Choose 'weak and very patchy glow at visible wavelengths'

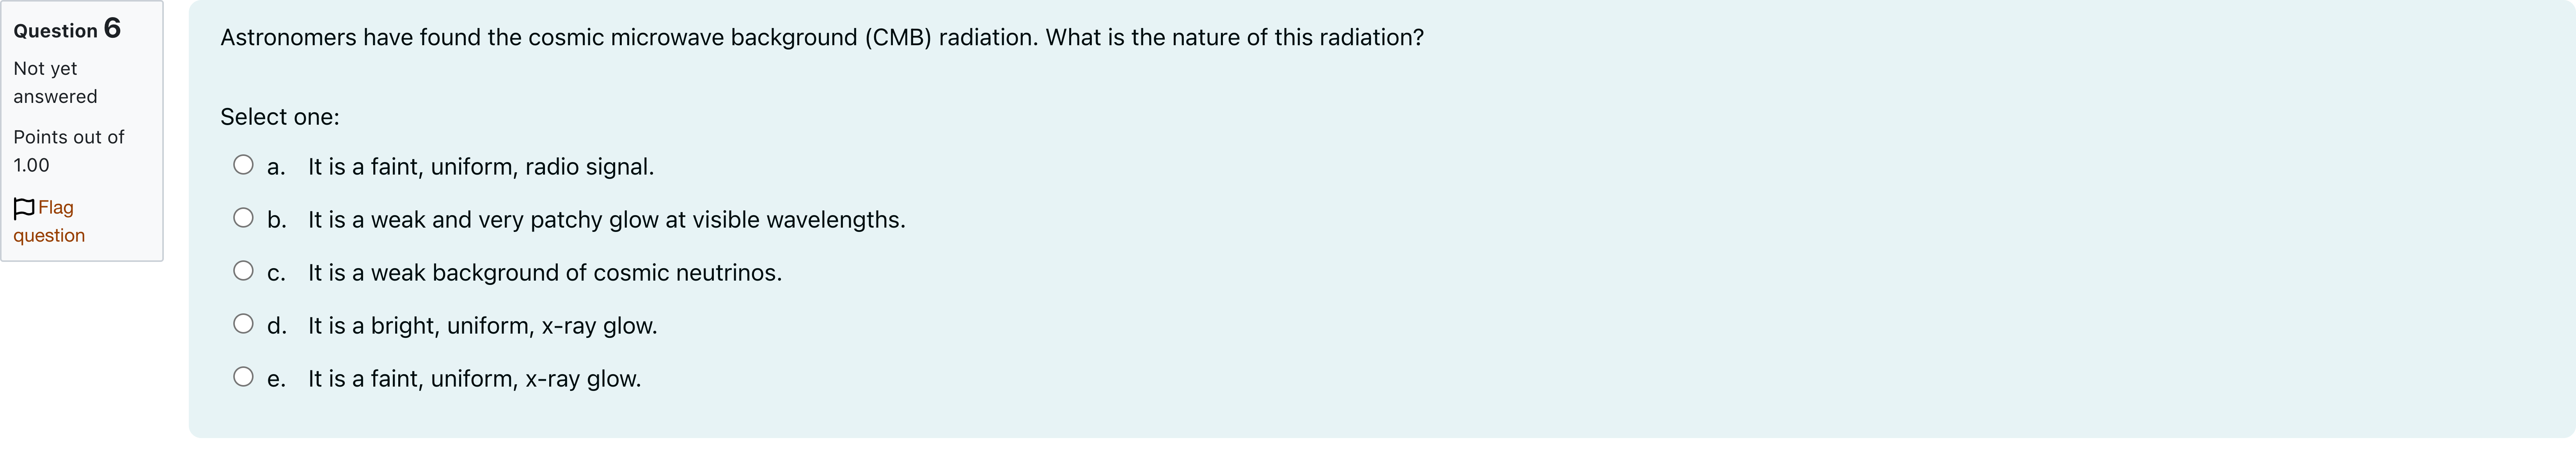606,220
